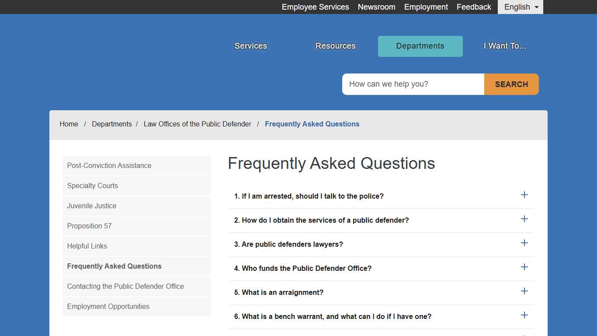
Task: Open Post-Conviction Assistance in sidebar
Action: [x=109, y=165]
